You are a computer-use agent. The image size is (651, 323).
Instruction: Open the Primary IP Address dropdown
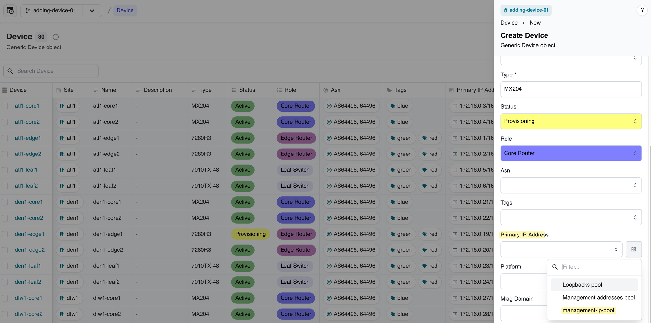(x=561, y=249)
